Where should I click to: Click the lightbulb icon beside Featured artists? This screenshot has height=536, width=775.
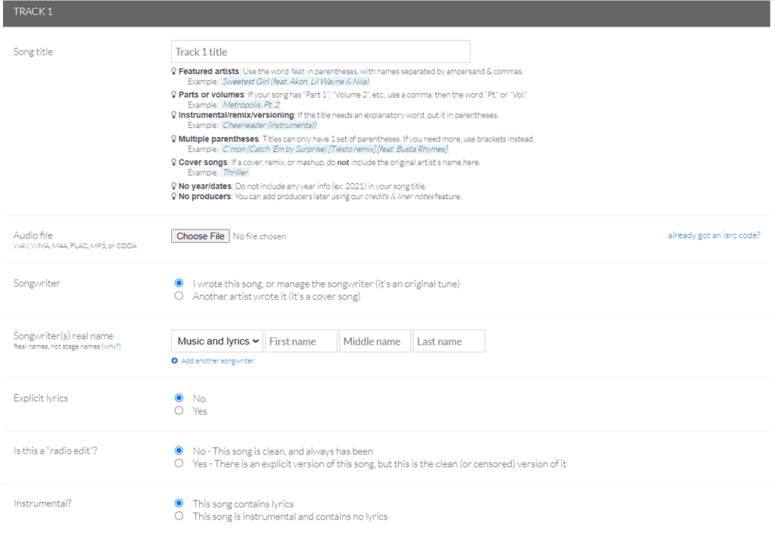174,71
